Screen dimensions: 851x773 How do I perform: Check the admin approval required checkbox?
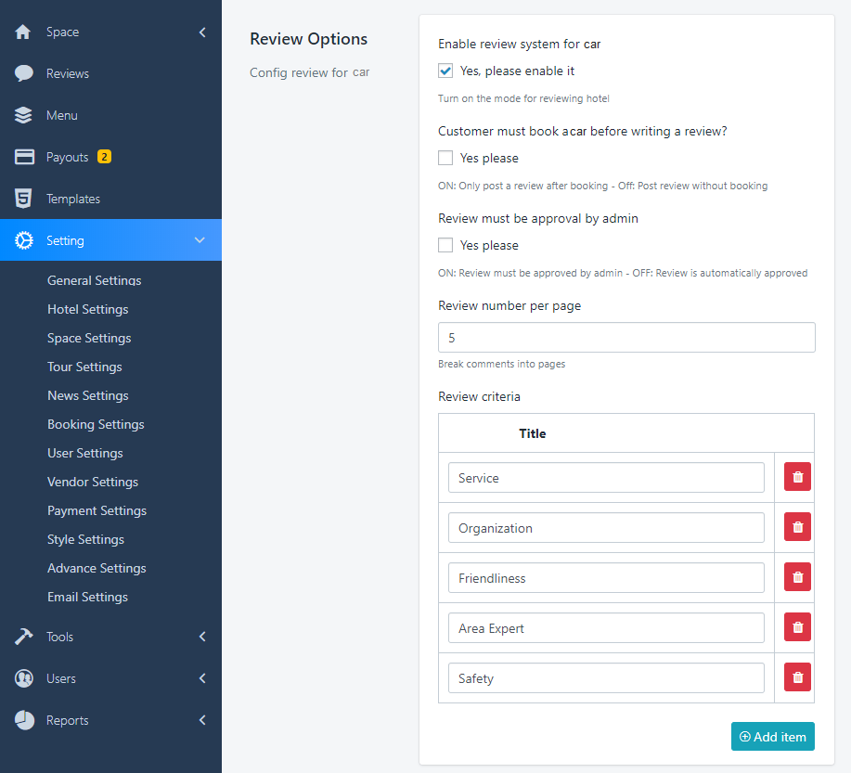pyautogui.click(x=445, y=245)
